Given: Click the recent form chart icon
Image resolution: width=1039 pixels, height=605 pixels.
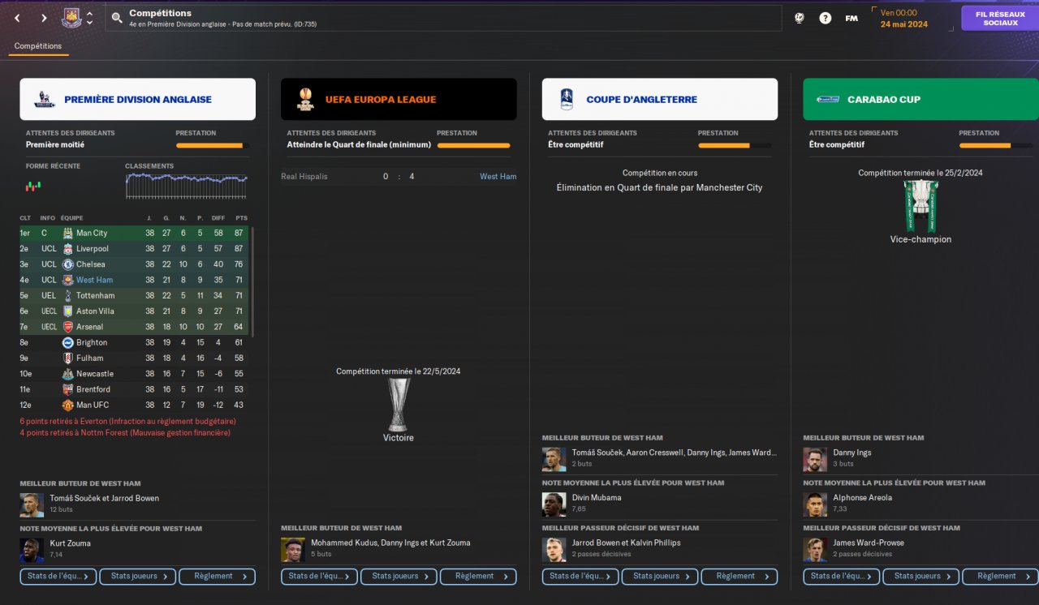Looking at the screenshot, I should (x=33, y=186).
